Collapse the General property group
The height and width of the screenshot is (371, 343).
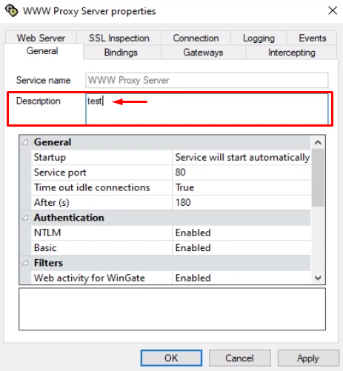click(25, 142)
